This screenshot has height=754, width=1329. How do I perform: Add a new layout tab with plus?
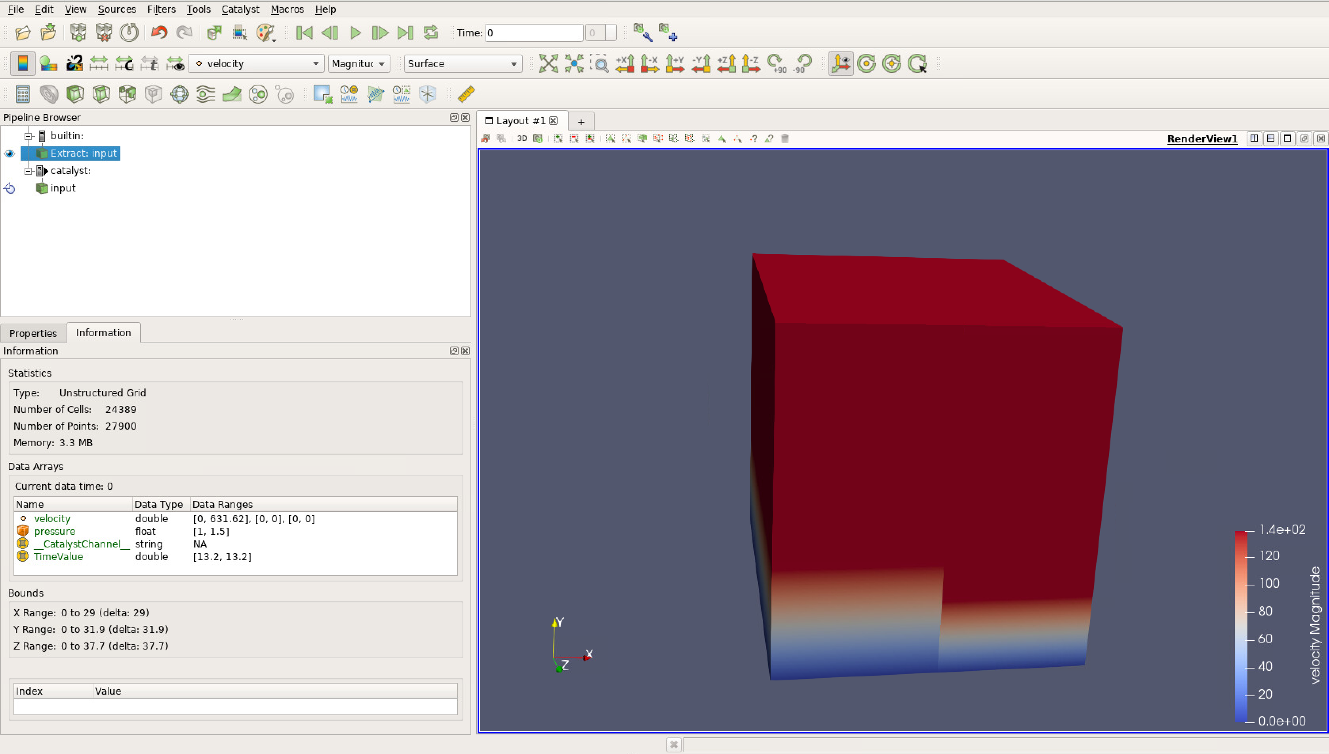[x=581, y=122]
